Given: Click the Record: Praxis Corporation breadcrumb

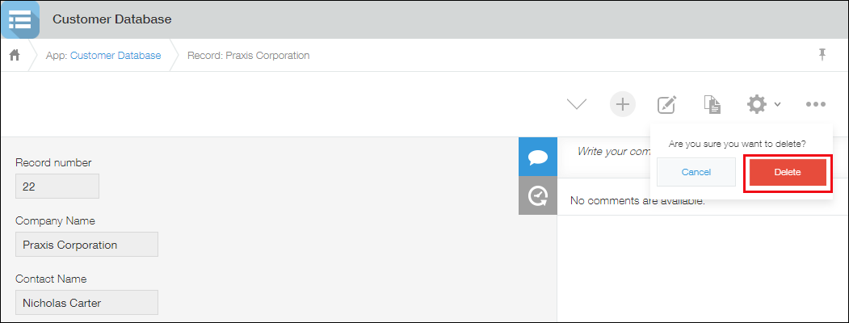Looking at the screenshot, I should (248, 56).
